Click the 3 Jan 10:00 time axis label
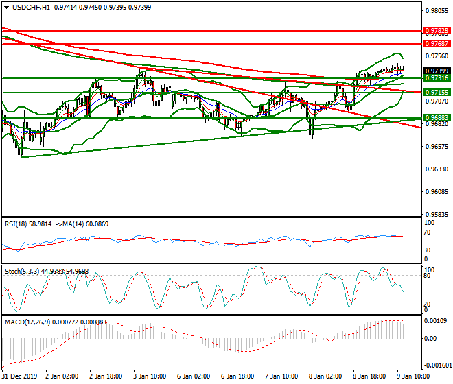 pos(150,376)
